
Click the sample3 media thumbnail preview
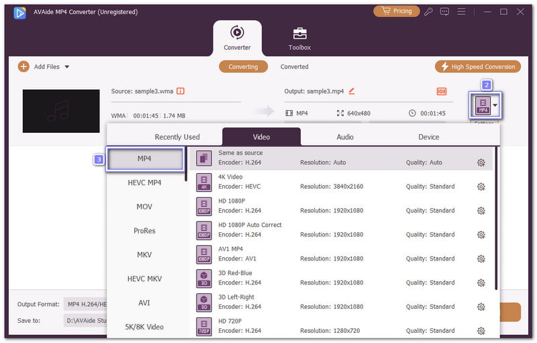coord(61,111)
